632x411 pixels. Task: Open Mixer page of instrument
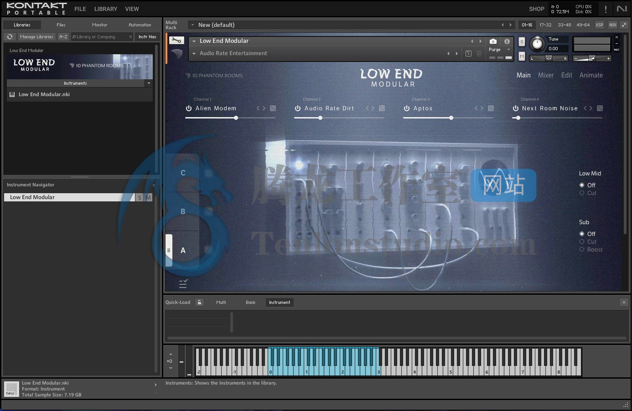(x=546, y=75)
